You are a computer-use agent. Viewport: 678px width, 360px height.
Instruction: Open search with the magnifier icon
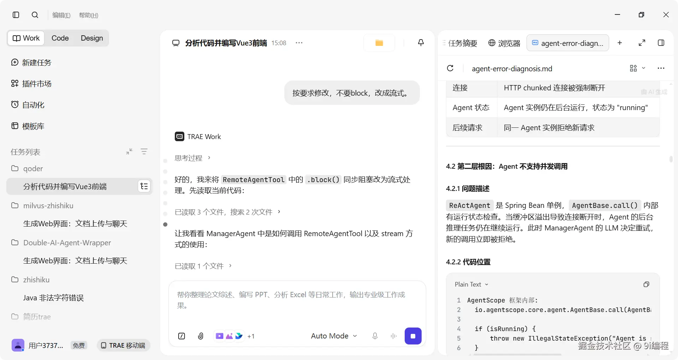pyautogui.click(x=35, y=15)
